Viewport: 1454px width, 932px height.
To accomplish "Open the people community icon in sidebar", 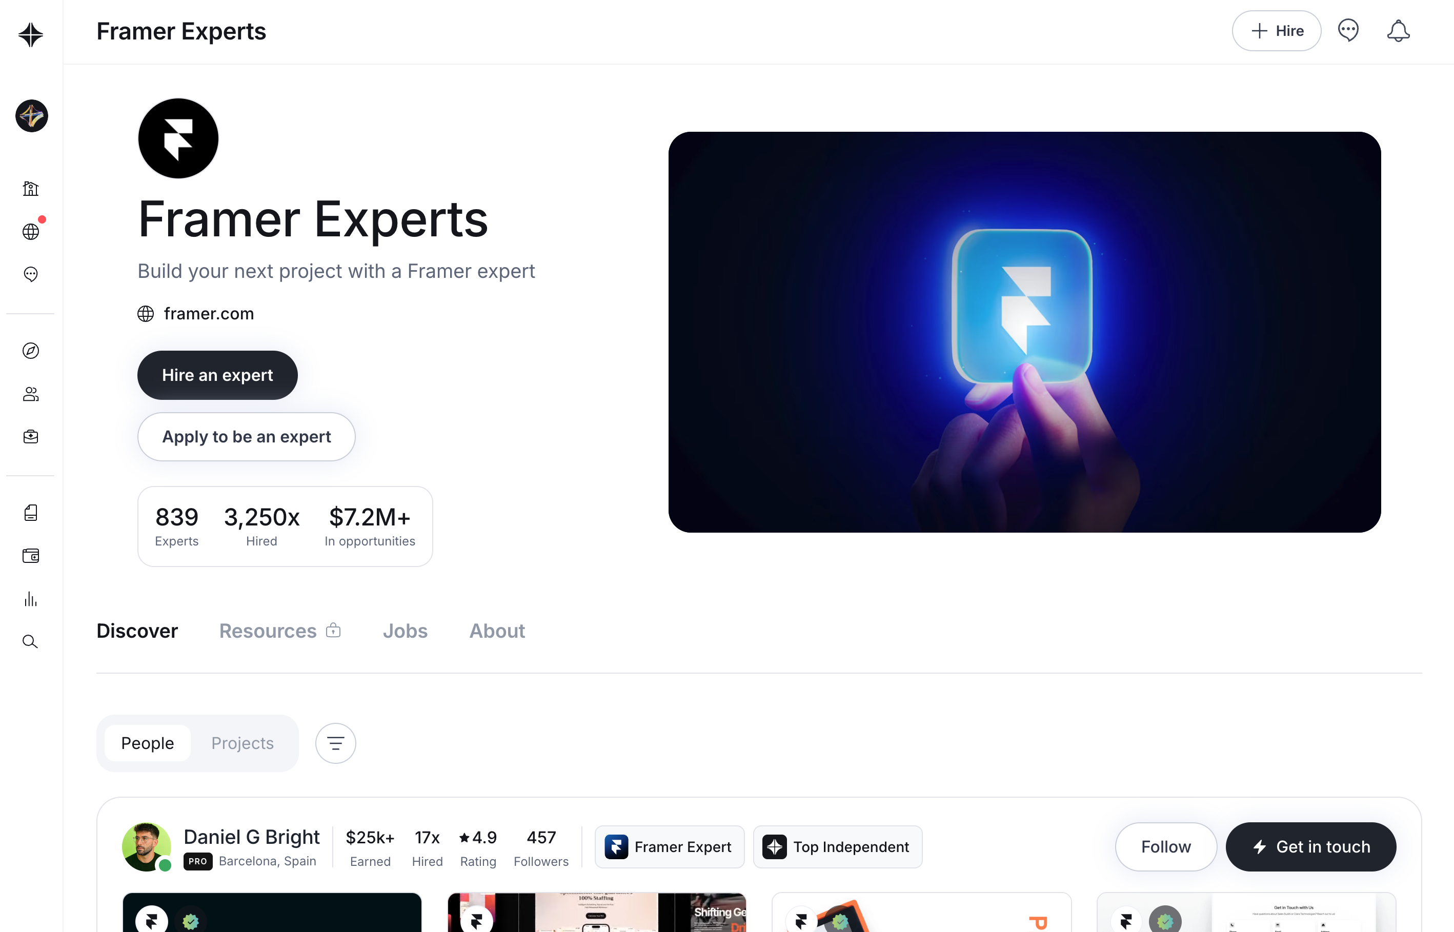I will [31, 394].
